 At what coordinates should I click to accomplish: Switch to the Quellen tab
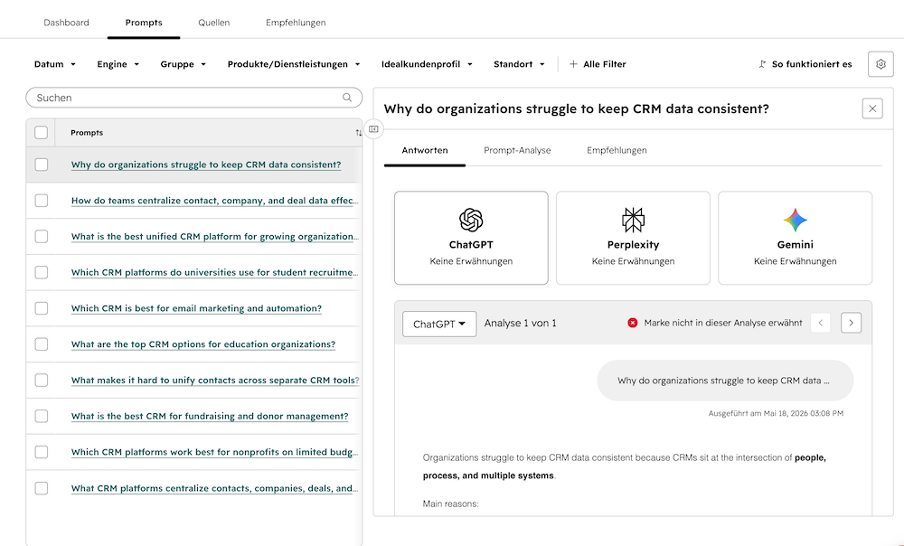214,23
